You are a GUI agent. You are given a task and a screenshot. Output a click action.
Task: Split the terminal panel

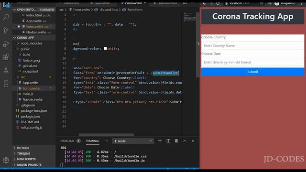168,141
